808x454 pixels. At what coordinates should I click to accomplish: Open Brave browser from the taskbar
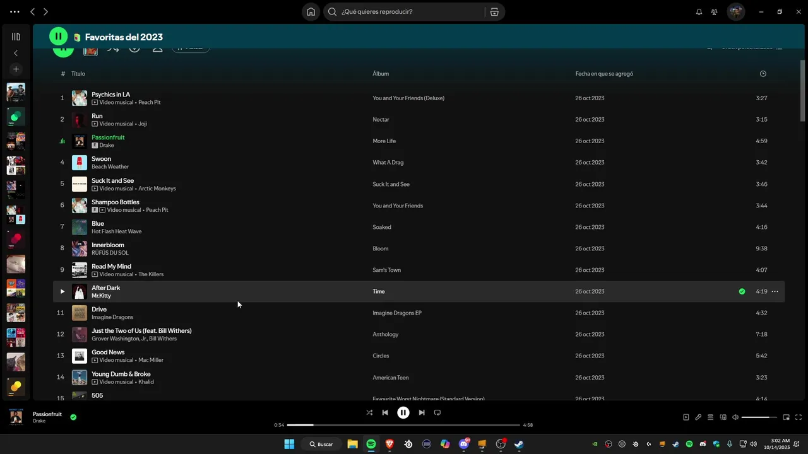point(389,444)
